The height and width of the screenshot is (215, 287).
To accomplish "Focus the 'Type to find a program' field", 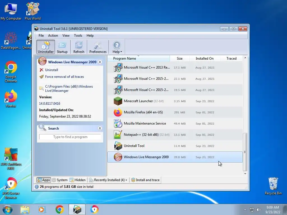I will [70, 137].
